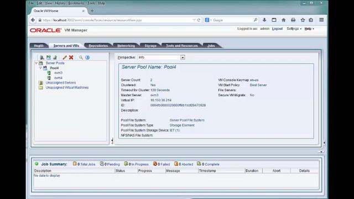
Task: Open the Perspective dropdown
Action: point(183,57)
